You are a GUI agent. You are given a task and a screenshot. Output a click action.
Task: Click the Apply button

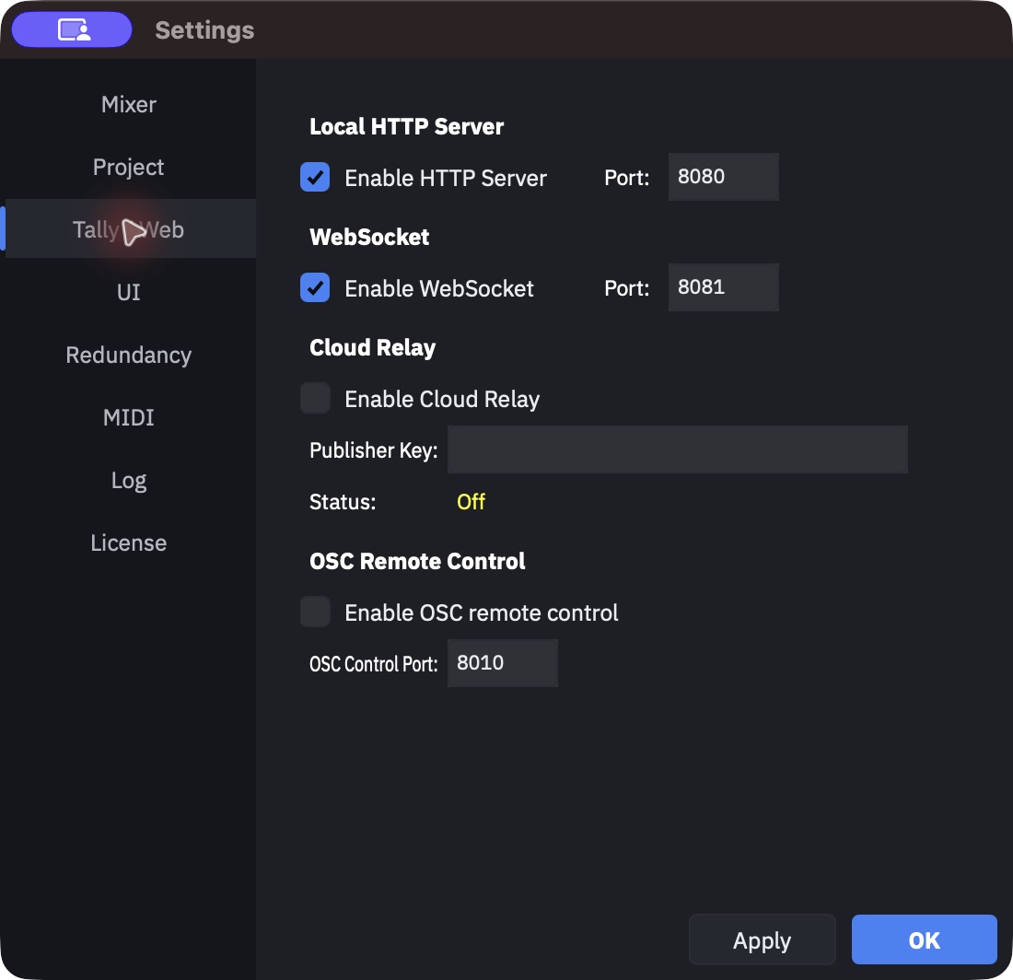(x=763, y=940)
